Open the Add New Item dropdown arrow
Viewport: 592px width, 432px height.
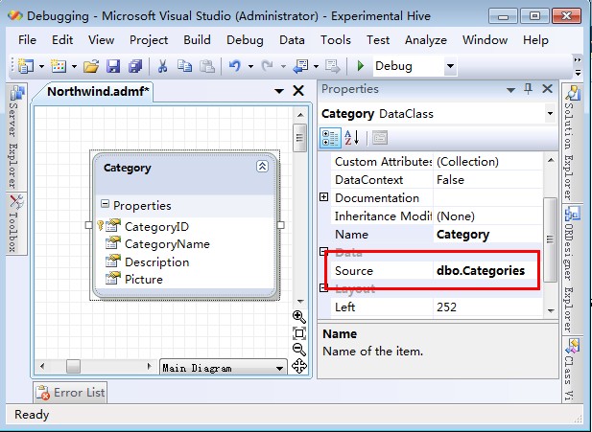click(x=74, y=67)
